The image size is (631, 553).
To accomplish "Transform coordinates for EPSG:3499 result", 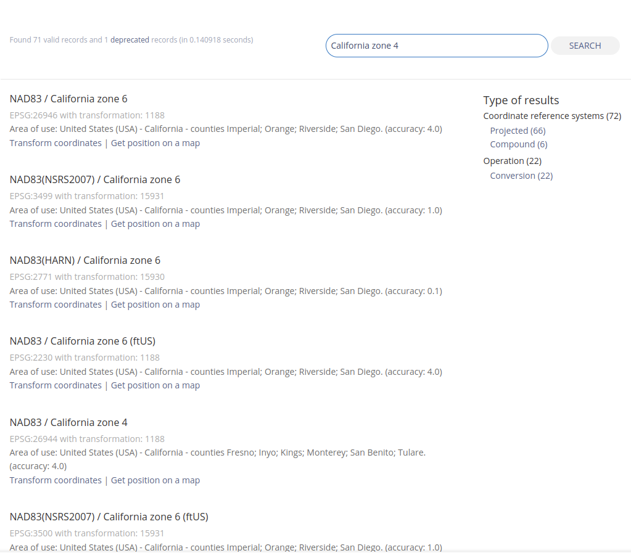I will [56, 224].
